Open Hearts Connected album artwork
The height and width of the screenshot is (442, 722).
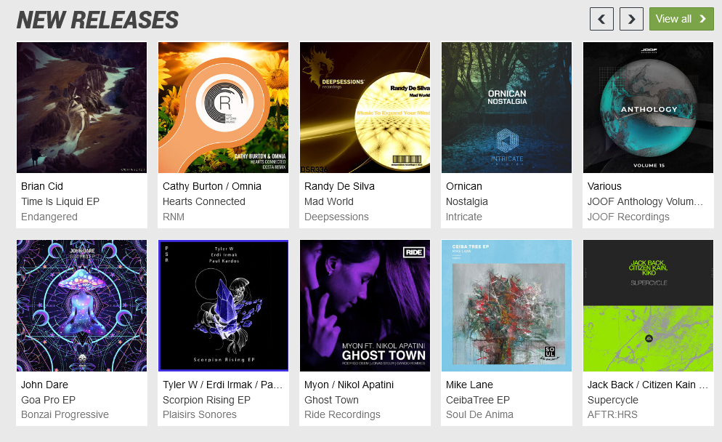pos(223,108)
